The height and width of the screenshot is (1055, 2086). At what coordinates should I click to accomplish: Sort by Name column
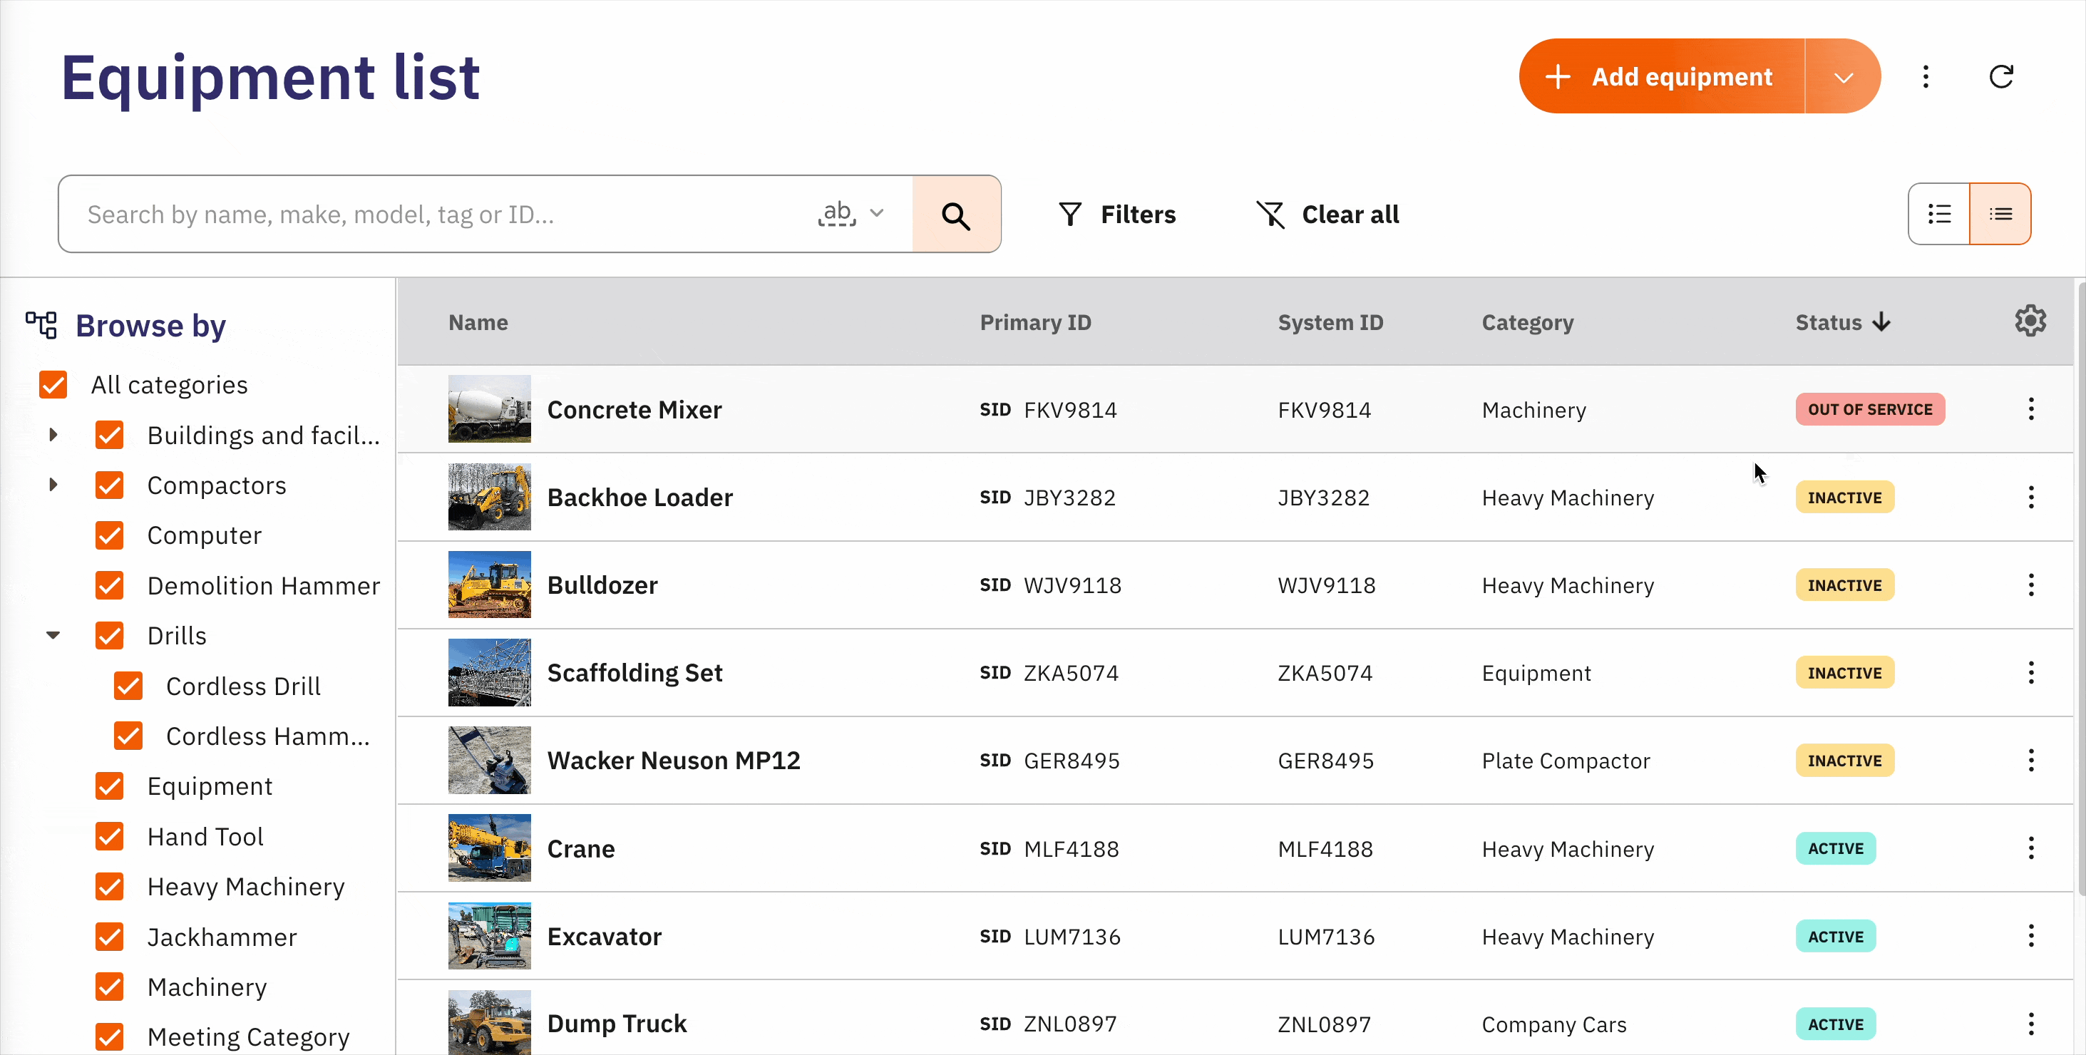[x=478, y=322]
